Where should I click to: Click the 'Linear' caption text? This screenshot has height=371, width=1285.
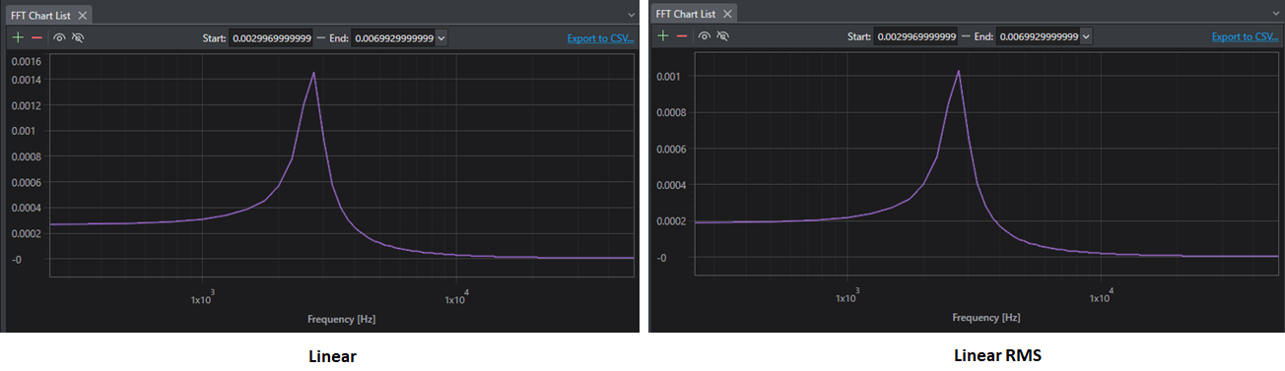tap(332, 357)
